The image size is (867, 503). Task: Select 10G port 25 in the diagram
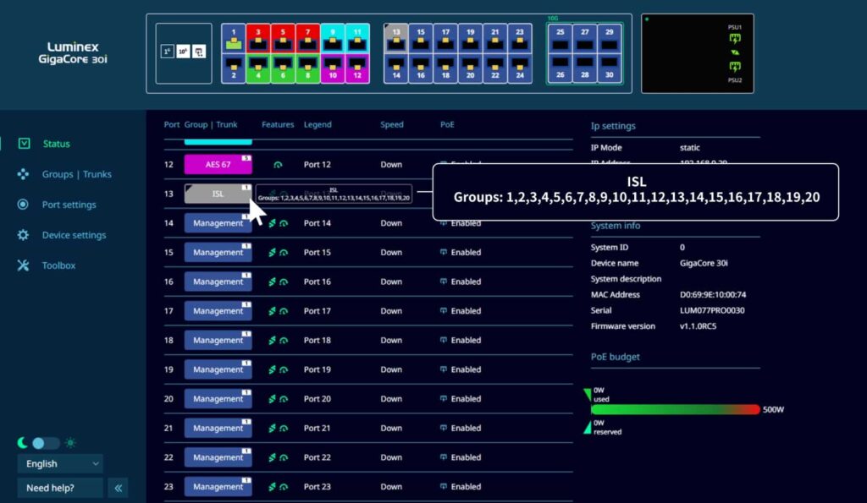(560, 40)
